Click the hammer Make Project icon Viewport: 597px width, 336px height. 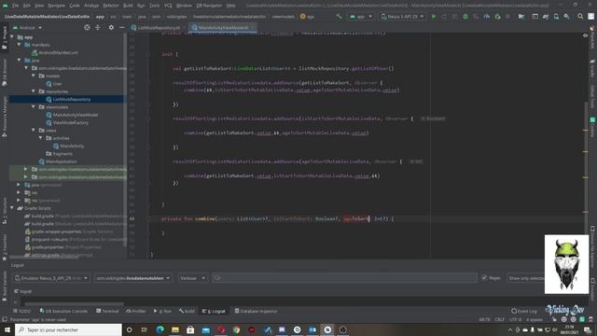click(339, 17)
